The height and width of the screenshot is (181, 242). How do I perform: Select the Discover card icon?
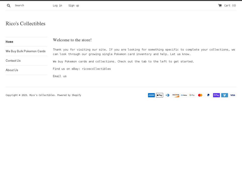tap(176, 95)
